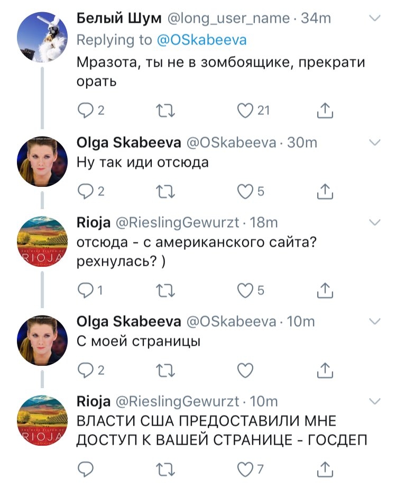The height and width of the screenshot is (486, 396).
Task: Open options chevron on Белый Шум tweet
Action: pyautogui.click(x=375, y=19)
